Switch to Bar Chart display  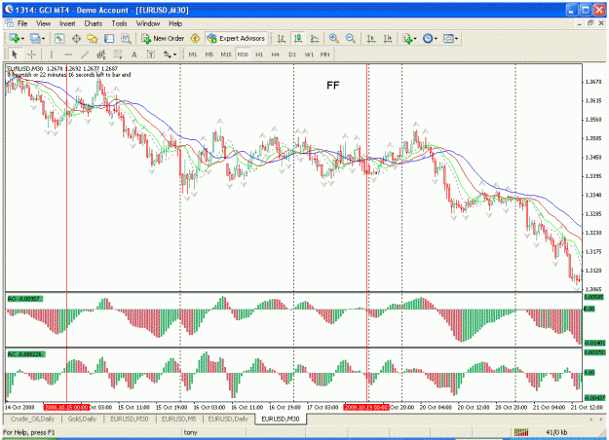[x=282, y=38]
